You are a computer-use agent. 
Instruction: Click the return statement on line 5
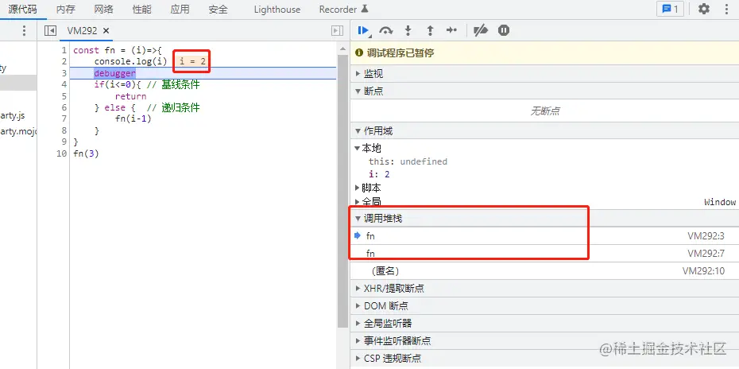coord(130,96)
